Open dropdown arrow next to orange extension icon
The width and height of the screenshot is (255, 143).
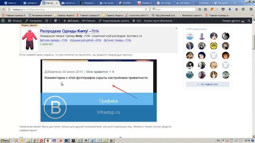[x=217, y=10]
